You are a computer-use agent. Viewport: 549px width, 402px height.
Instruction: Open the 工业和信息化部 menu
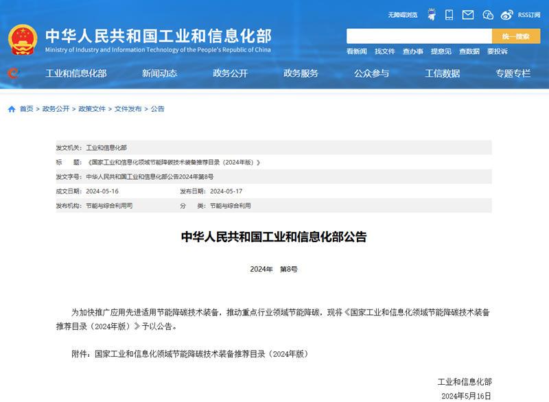click(x=76, y=73)
